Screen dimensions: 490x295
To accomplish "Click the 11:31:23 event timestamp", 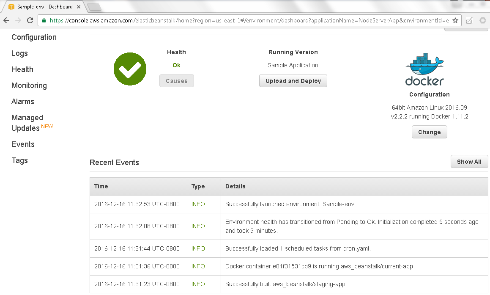I will (137, 284).
